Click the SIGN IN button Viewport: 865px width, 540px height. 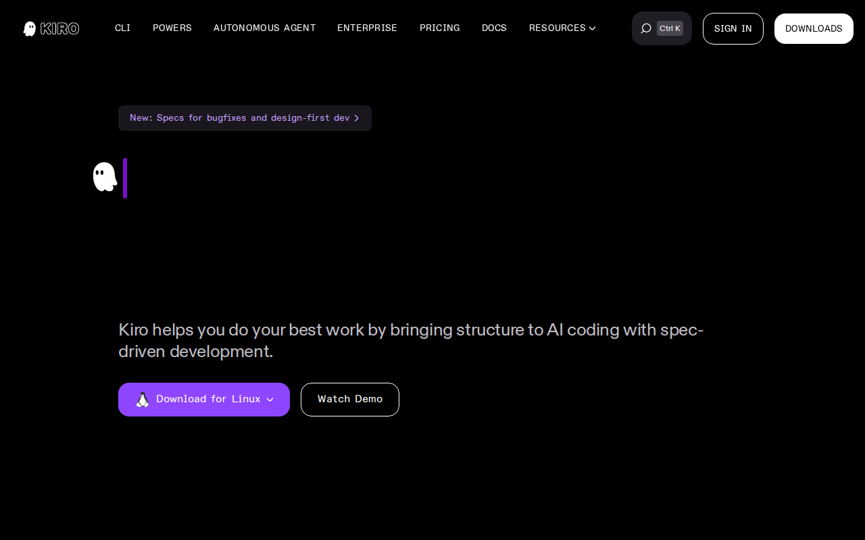pyautogui.click(x=733, y=28)
